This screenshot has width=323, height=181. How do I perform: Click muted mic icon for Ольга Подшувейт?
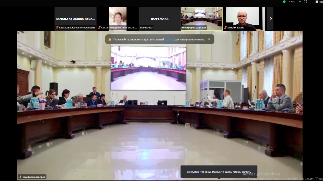(x=99, y=28)
